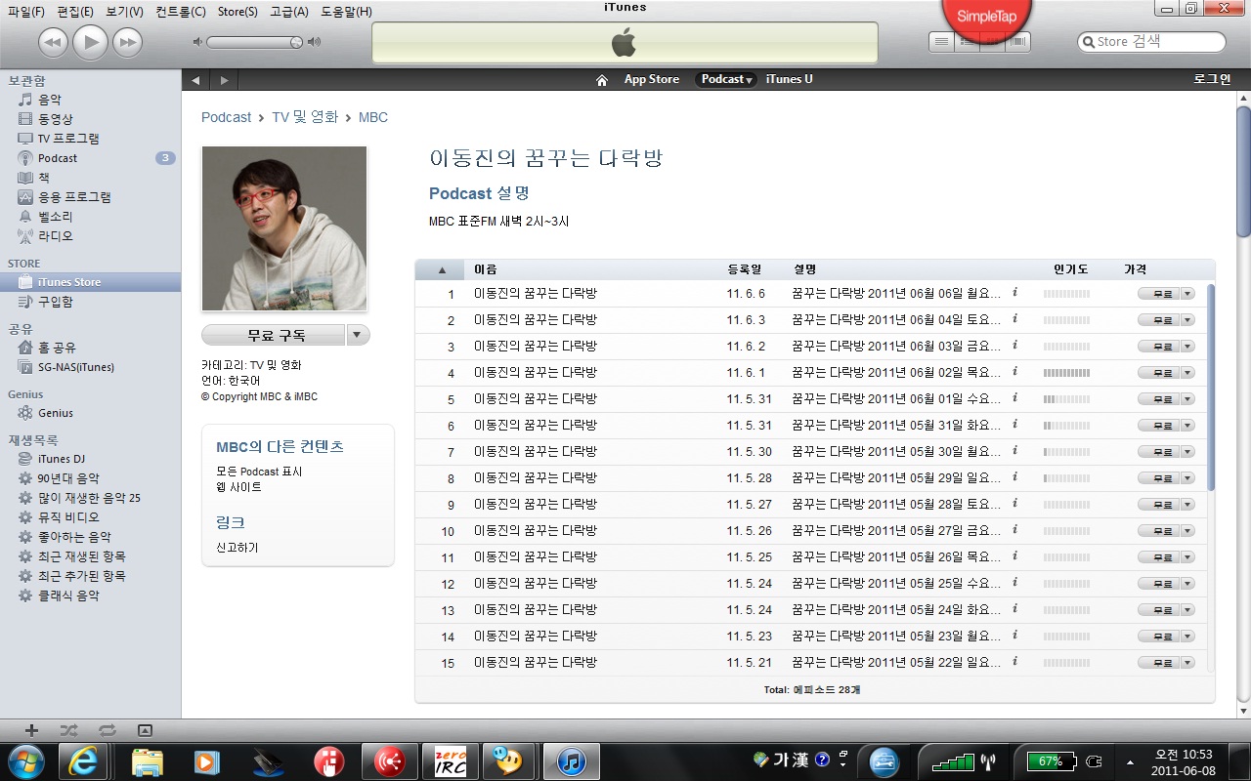The height and width of the screenshot is (781, 1251).
Task: Open the Store(S) menu
Action: click(x=237, y=12)
